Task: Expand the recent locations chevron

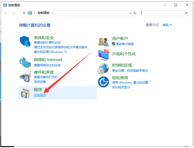Action: [19, 13]
